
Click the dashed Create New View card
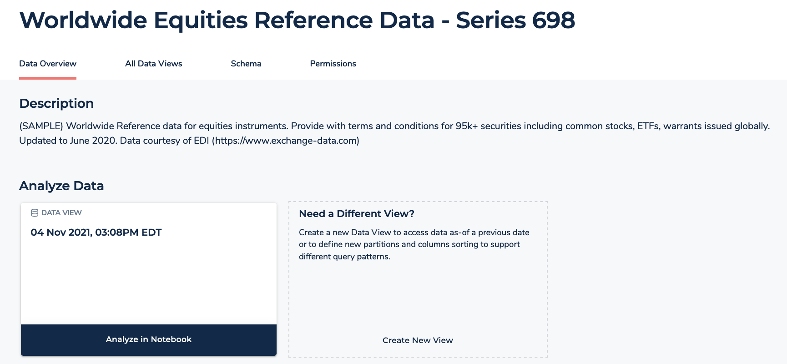(417, 279)
